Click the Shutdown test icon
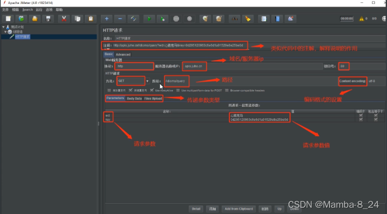This screenshot has height=214, width=387. pos(189,19)
